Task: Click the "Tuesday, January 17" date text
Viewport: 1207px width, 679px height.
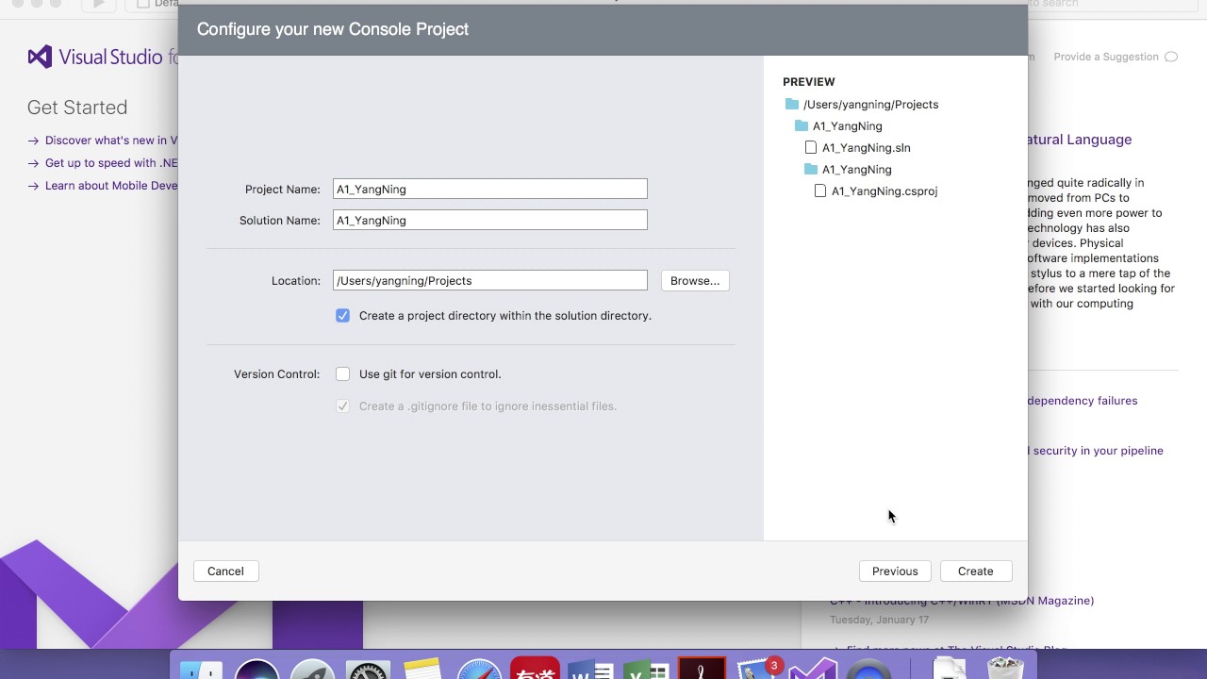Action: pyautogui.click(x=879, y=620)
